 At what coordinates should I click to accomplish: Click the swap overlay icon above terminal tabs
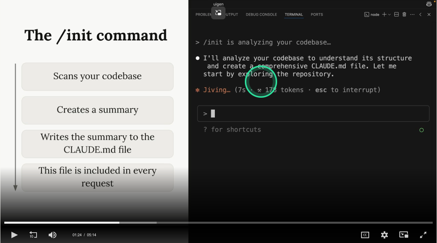click(218, 13)
